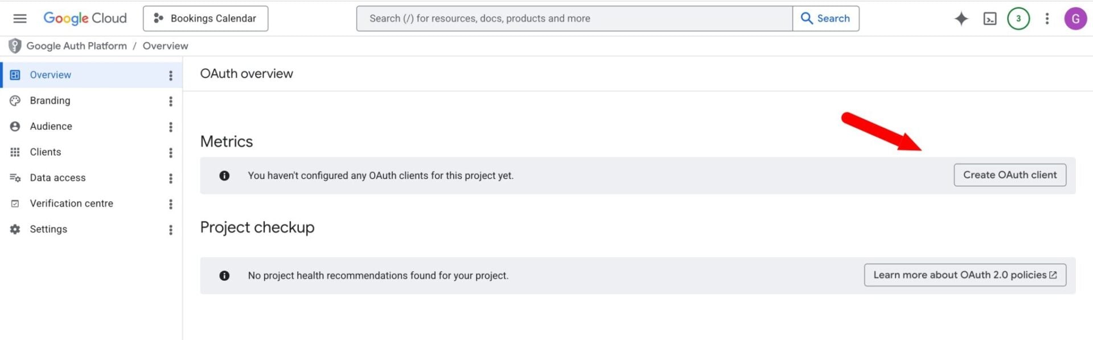Open Settings in the sidebar

pyautogui.click(x=91, y=229)
